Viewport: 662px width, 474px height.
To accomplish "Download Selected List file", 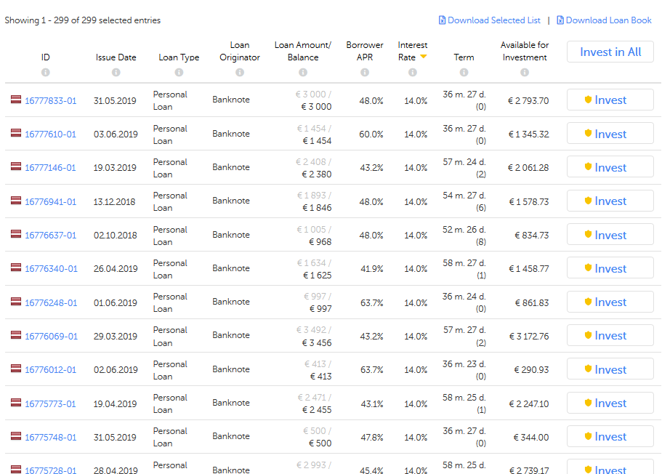I will [x=490, y=20].
